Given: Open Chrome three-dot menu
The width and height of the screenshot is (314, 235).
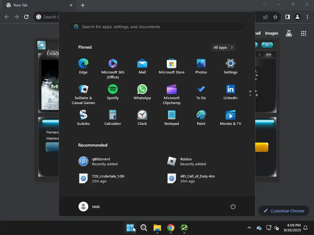Looking at the screenshot, I should pos(307,17).
